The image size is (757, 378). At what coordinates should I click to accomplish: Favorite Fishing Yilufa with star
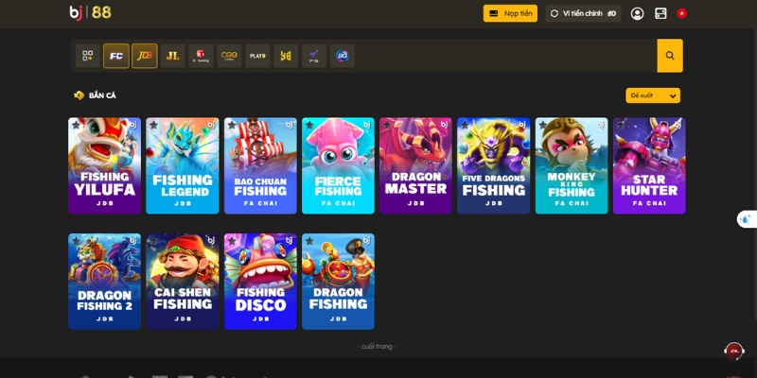pos(76,125)
